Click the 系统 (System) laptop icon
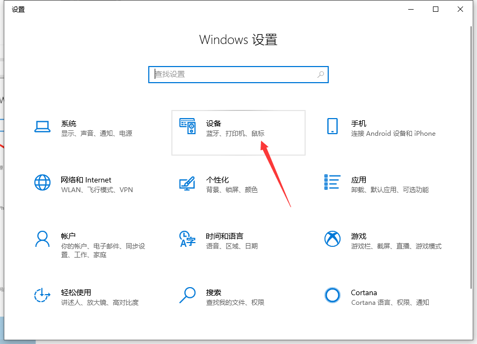The height and width of the screenshot is (344, 477). [x=42, y=127]
